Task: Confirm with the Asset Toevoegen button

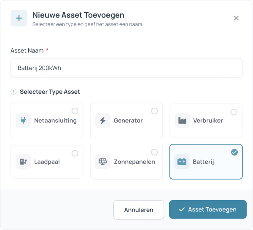Action: [207, 209]
